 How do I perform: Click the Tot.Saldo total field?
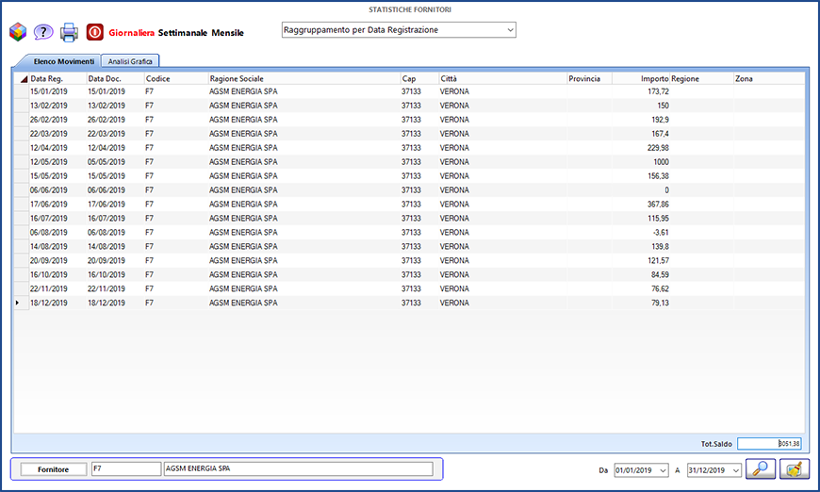[x=768, y=444]
